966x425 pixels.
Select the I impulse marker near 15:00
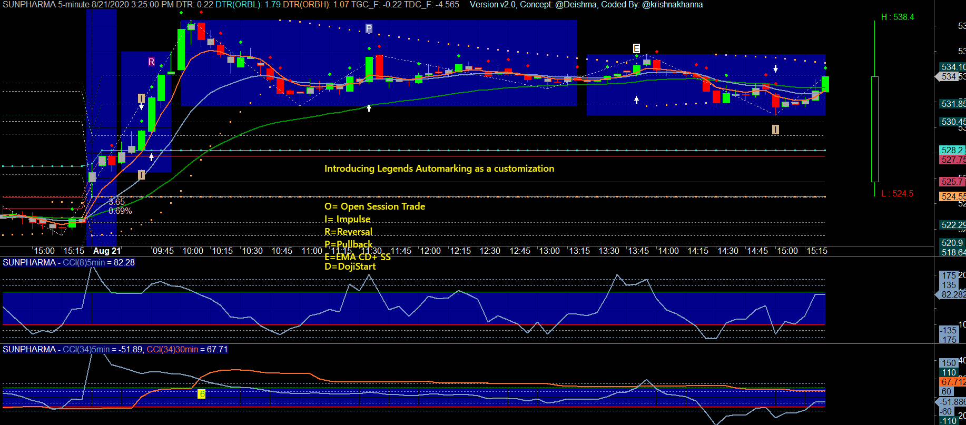[775, 129]
